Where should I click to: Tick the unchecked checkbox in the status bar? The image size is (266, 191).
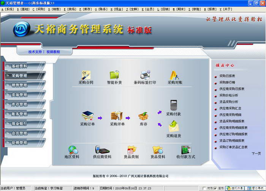tap(204, 188)
